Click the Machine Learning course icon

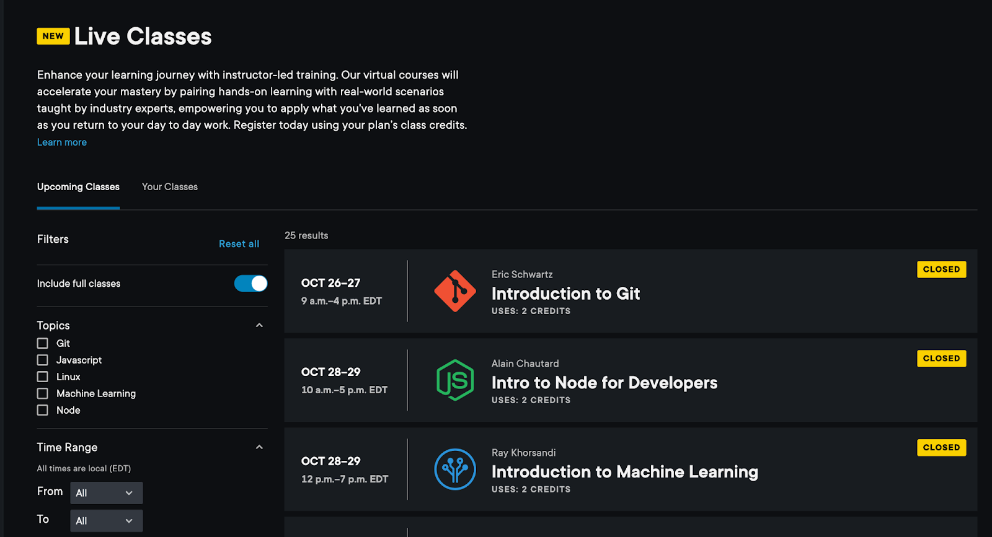pyautogui.click(x=455, y=469)
